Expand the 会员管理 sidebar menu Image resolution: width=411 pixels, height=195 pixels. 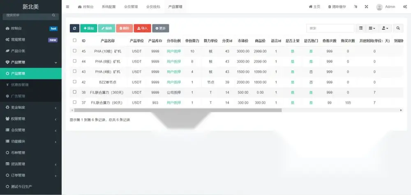point(31,130)
